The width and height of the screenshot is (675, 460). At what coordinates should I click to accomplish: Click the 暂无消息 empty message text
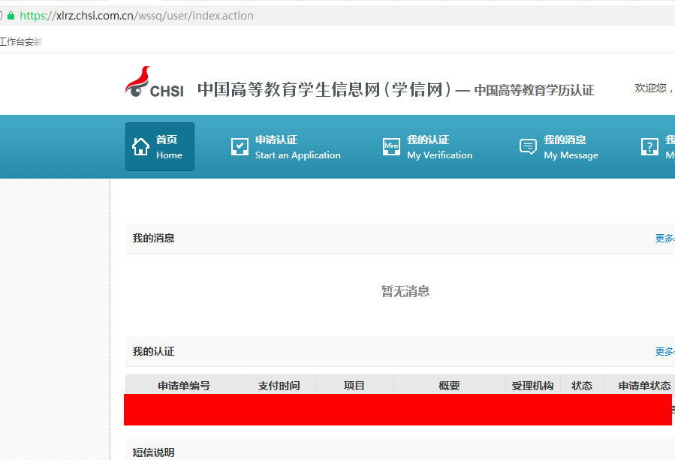pos(405,291)
